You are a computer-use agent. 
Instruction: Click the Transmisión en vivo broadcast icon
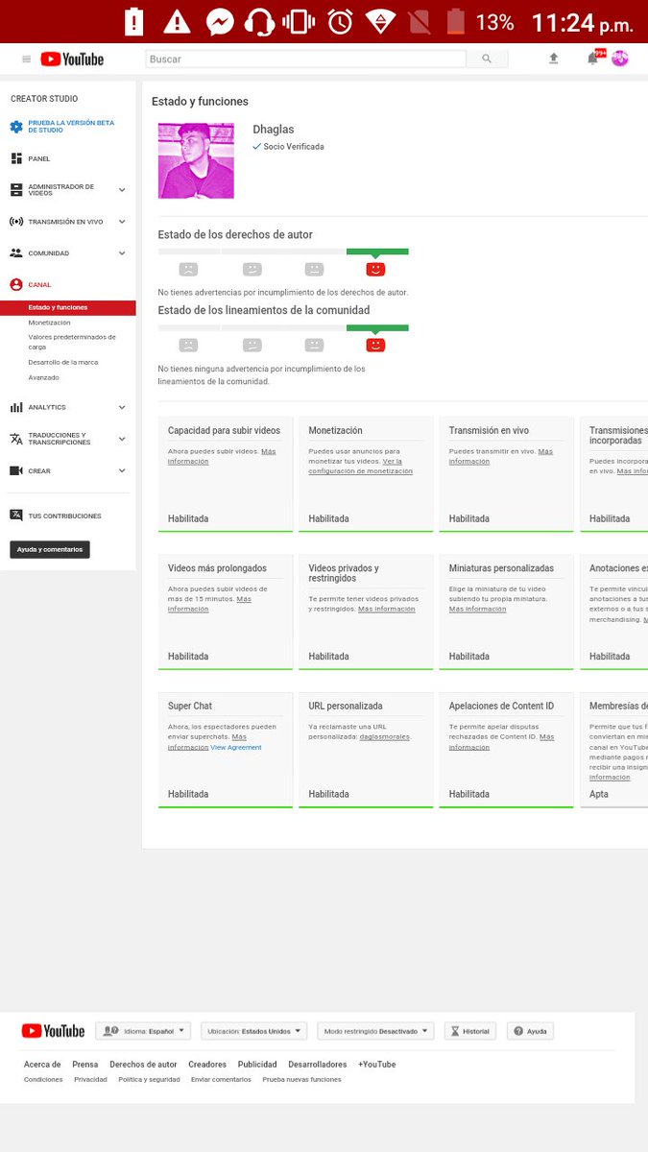coord(16,222)
